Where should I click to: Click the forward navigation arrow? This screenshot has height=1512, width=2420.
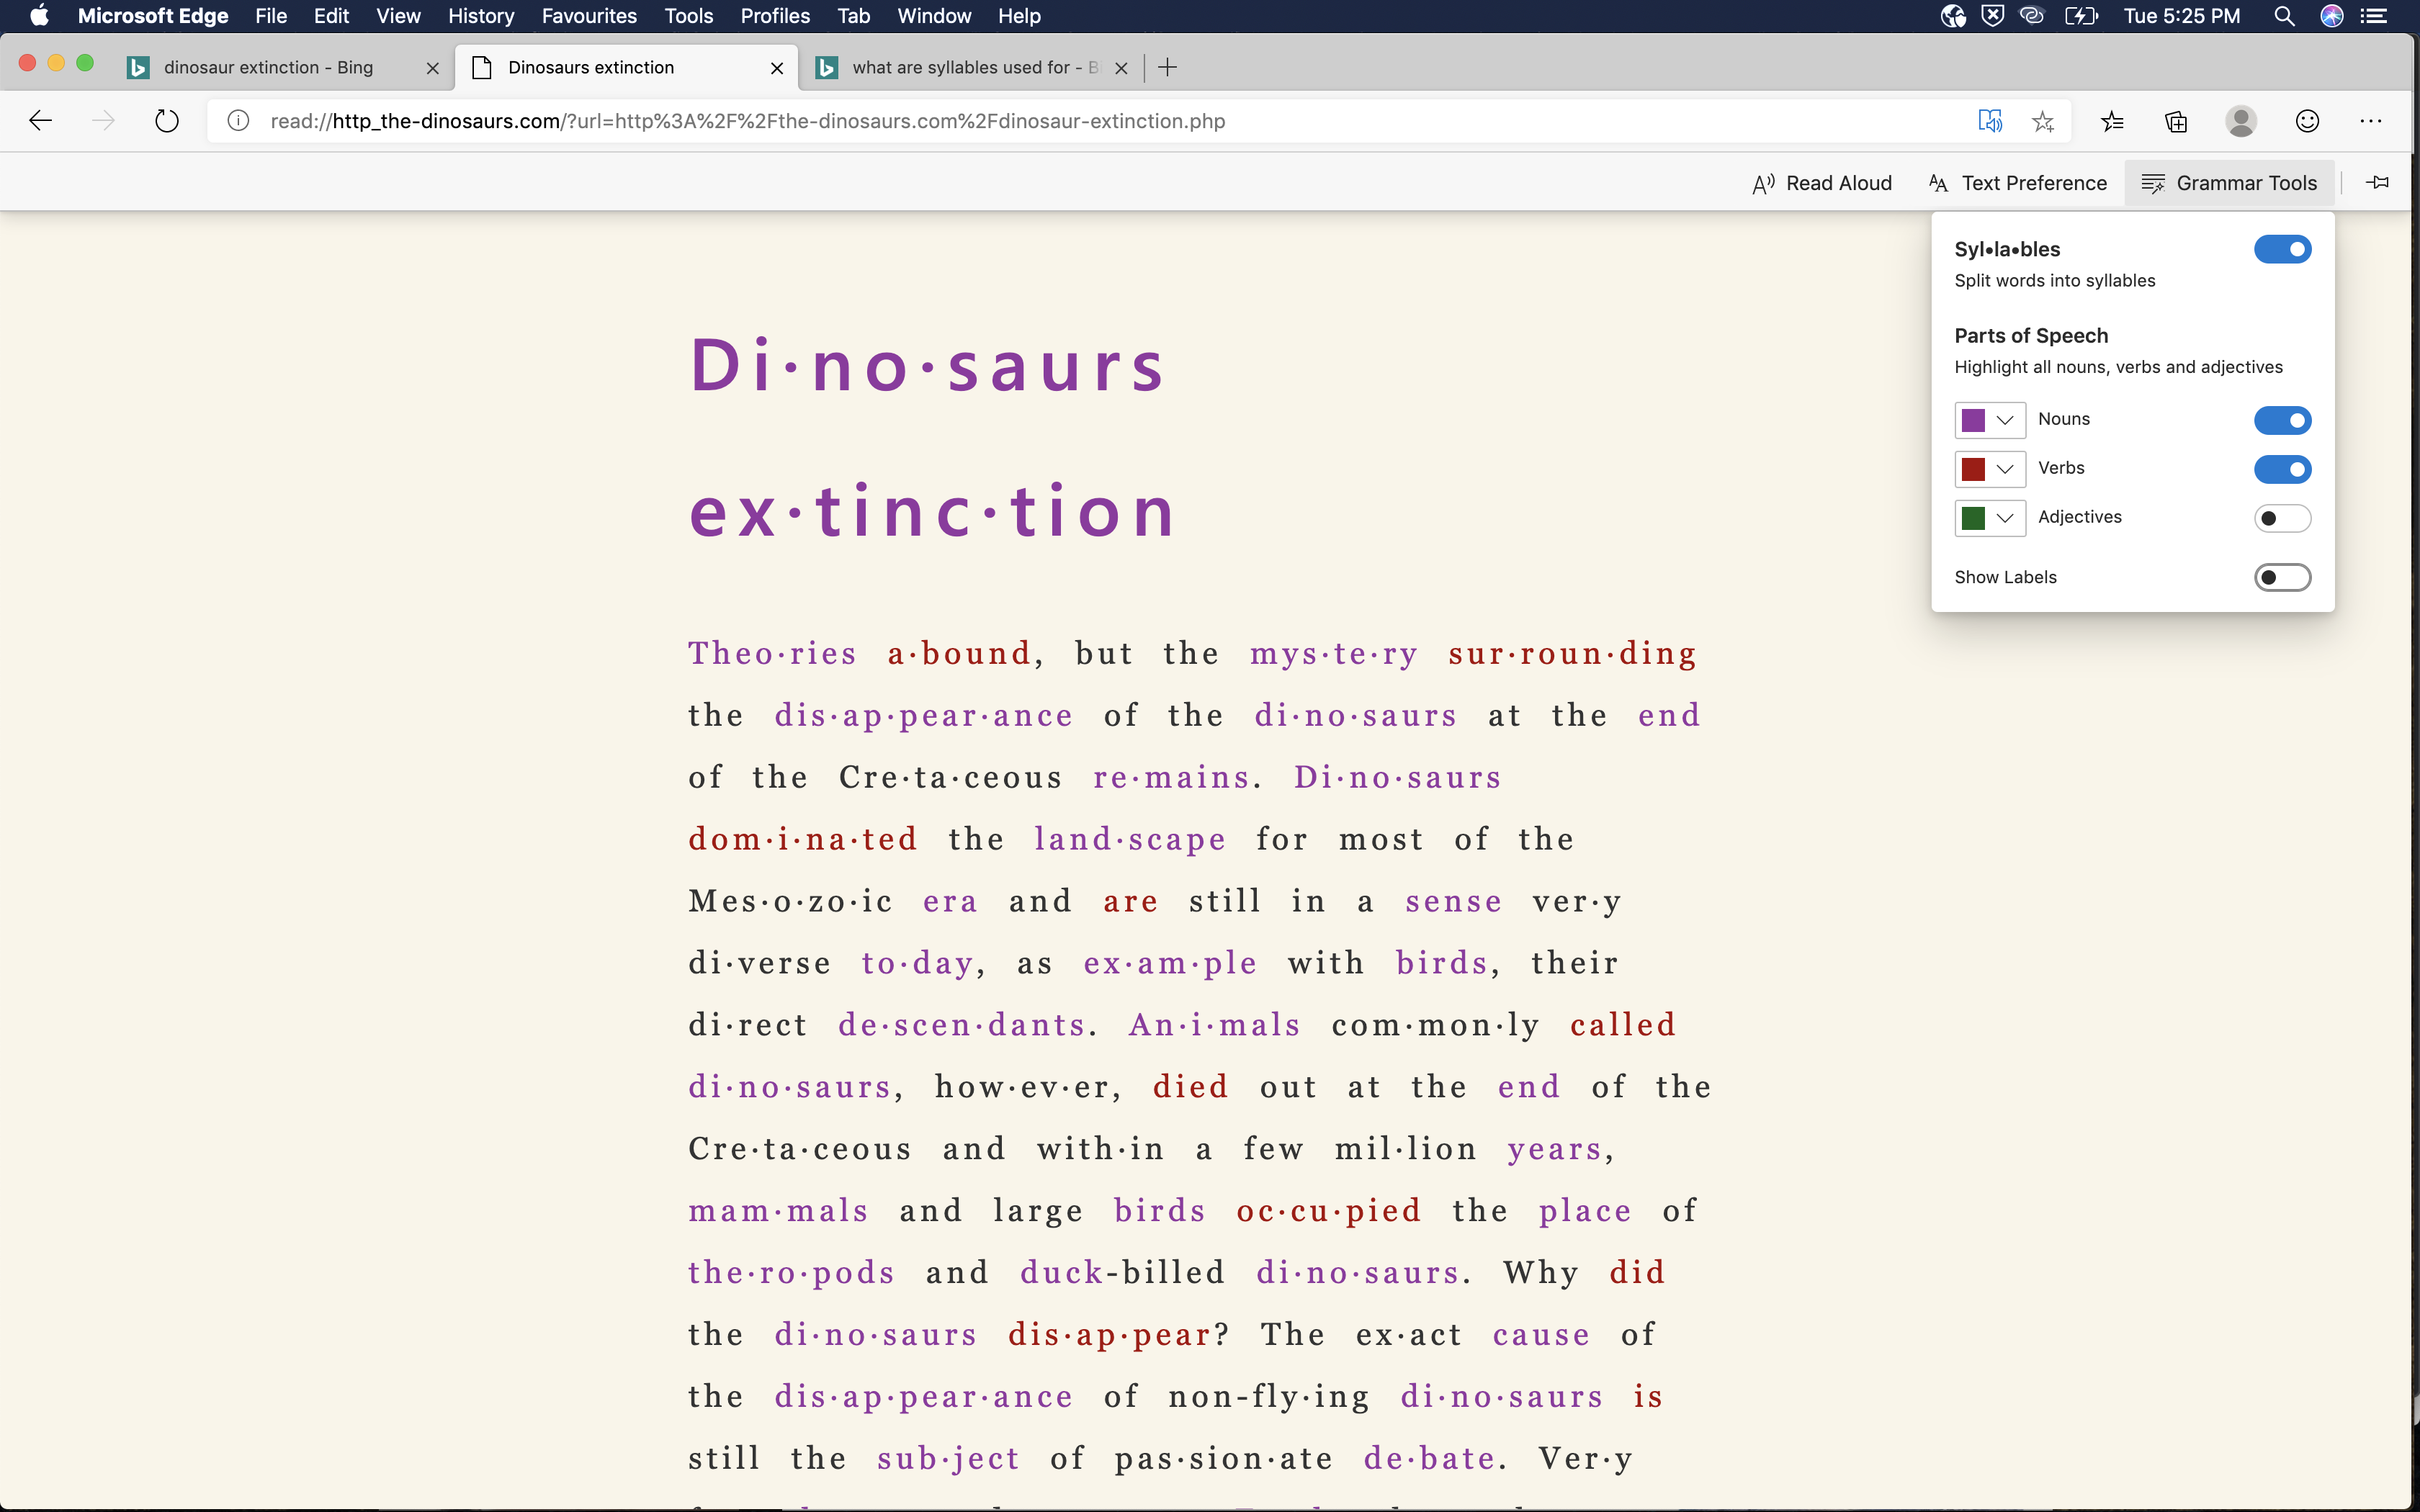[x=103, y=121]
